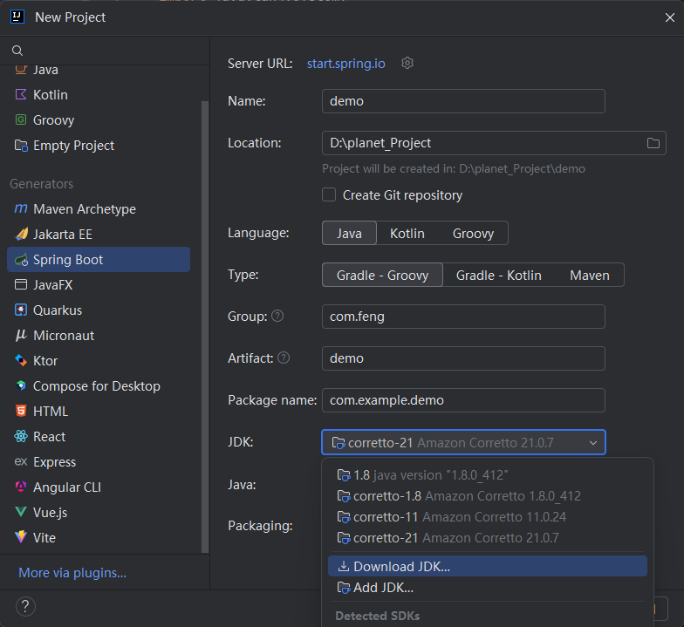
Task: Click the Ktor icon
Action: (21, 361)
